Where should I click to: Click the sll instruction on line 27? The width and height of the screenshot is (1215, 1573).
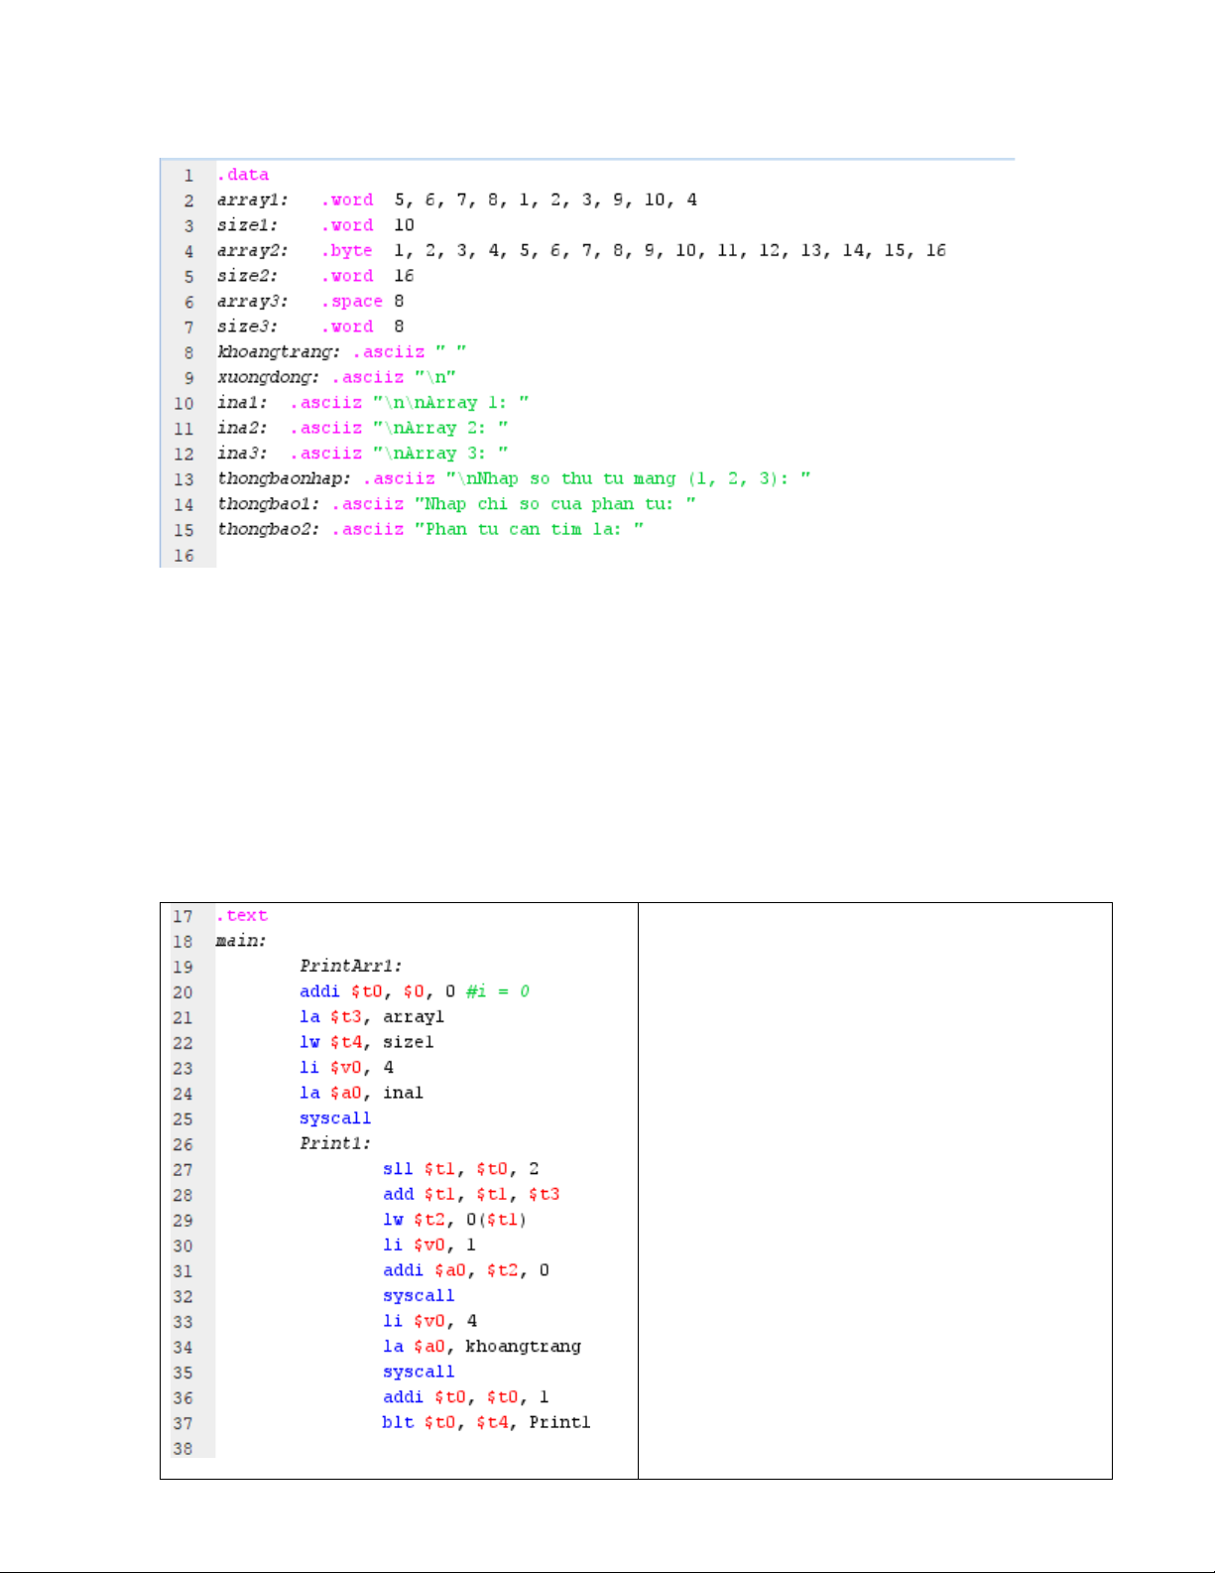(x=398, y=1169)
